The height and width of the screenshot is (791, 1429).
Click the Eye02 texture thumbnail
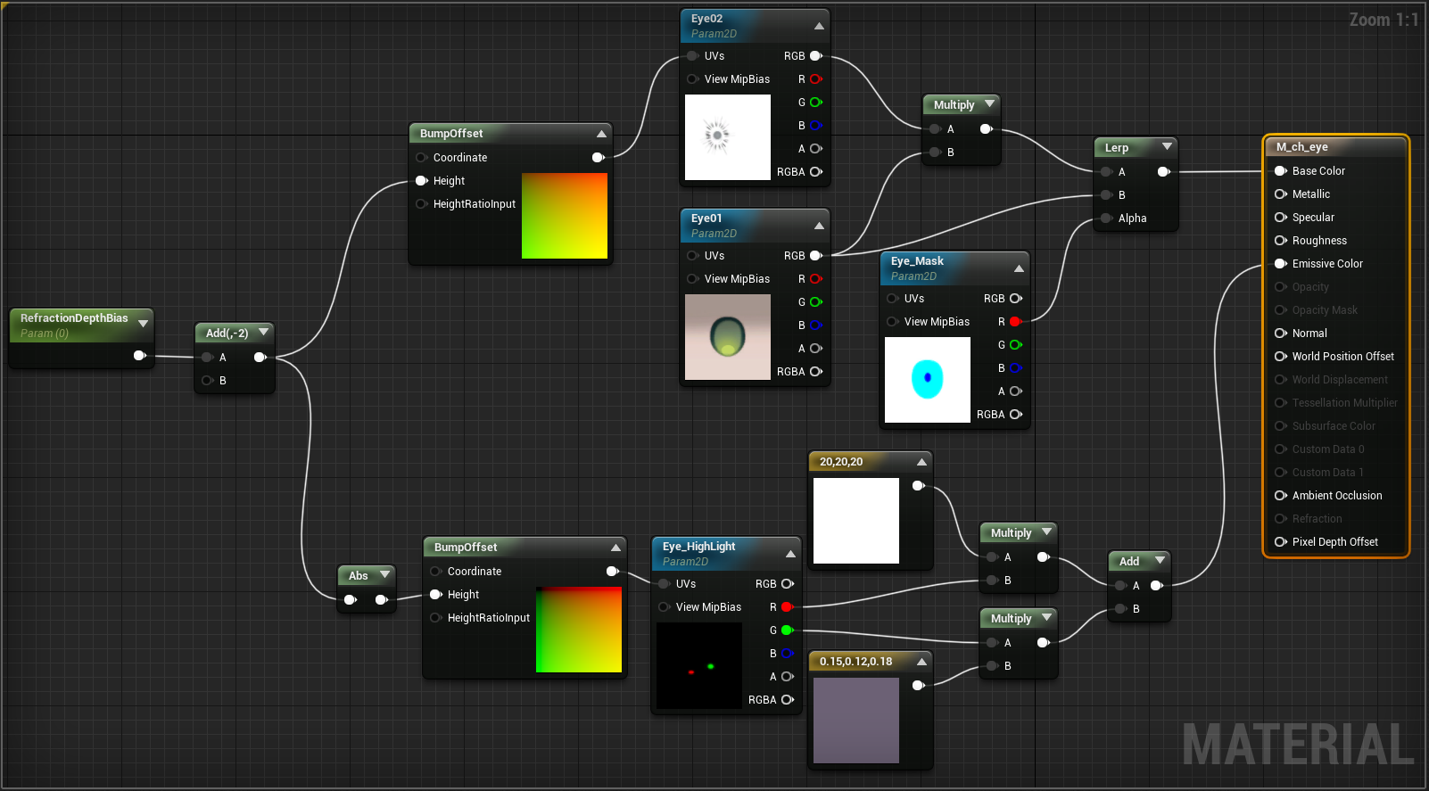[728, 137]
